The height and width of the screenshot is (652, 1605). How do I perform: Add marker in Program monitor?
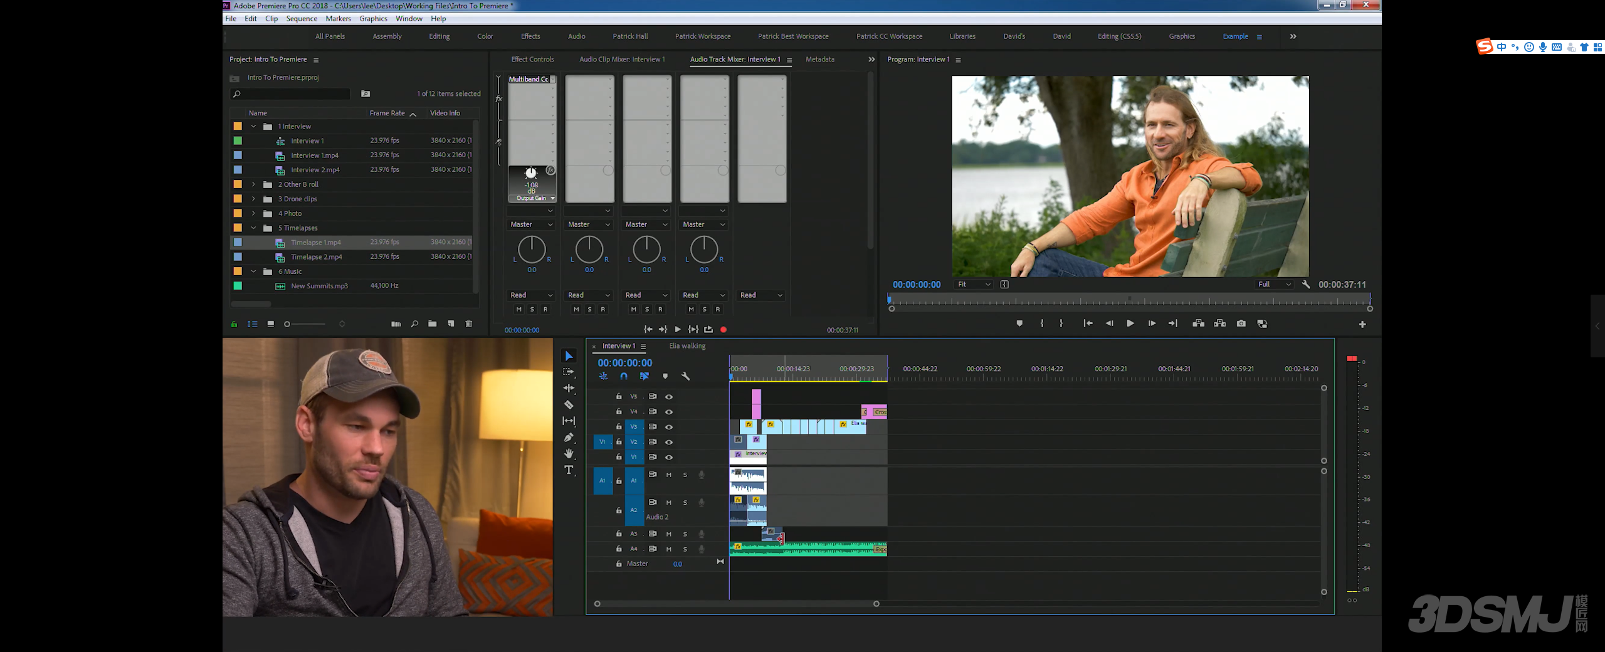coord(1019,323)
